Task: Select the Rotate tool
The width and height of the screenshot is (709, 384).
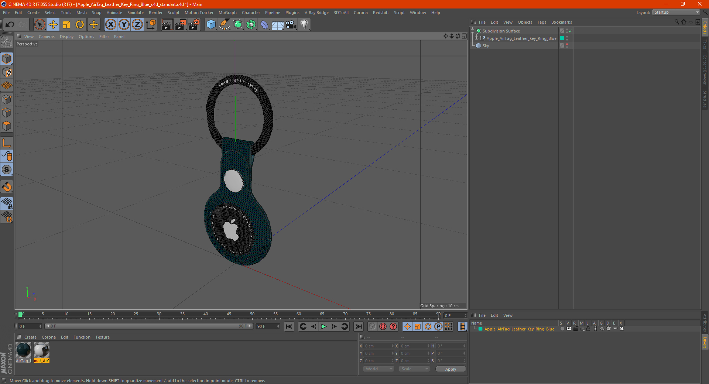Action: pyautogui.click(x=80, y=25)
